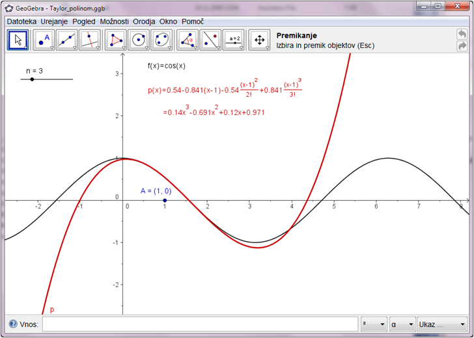Open the Pogled menu
The height and width of the screenshot is (338, 474).
84,21
